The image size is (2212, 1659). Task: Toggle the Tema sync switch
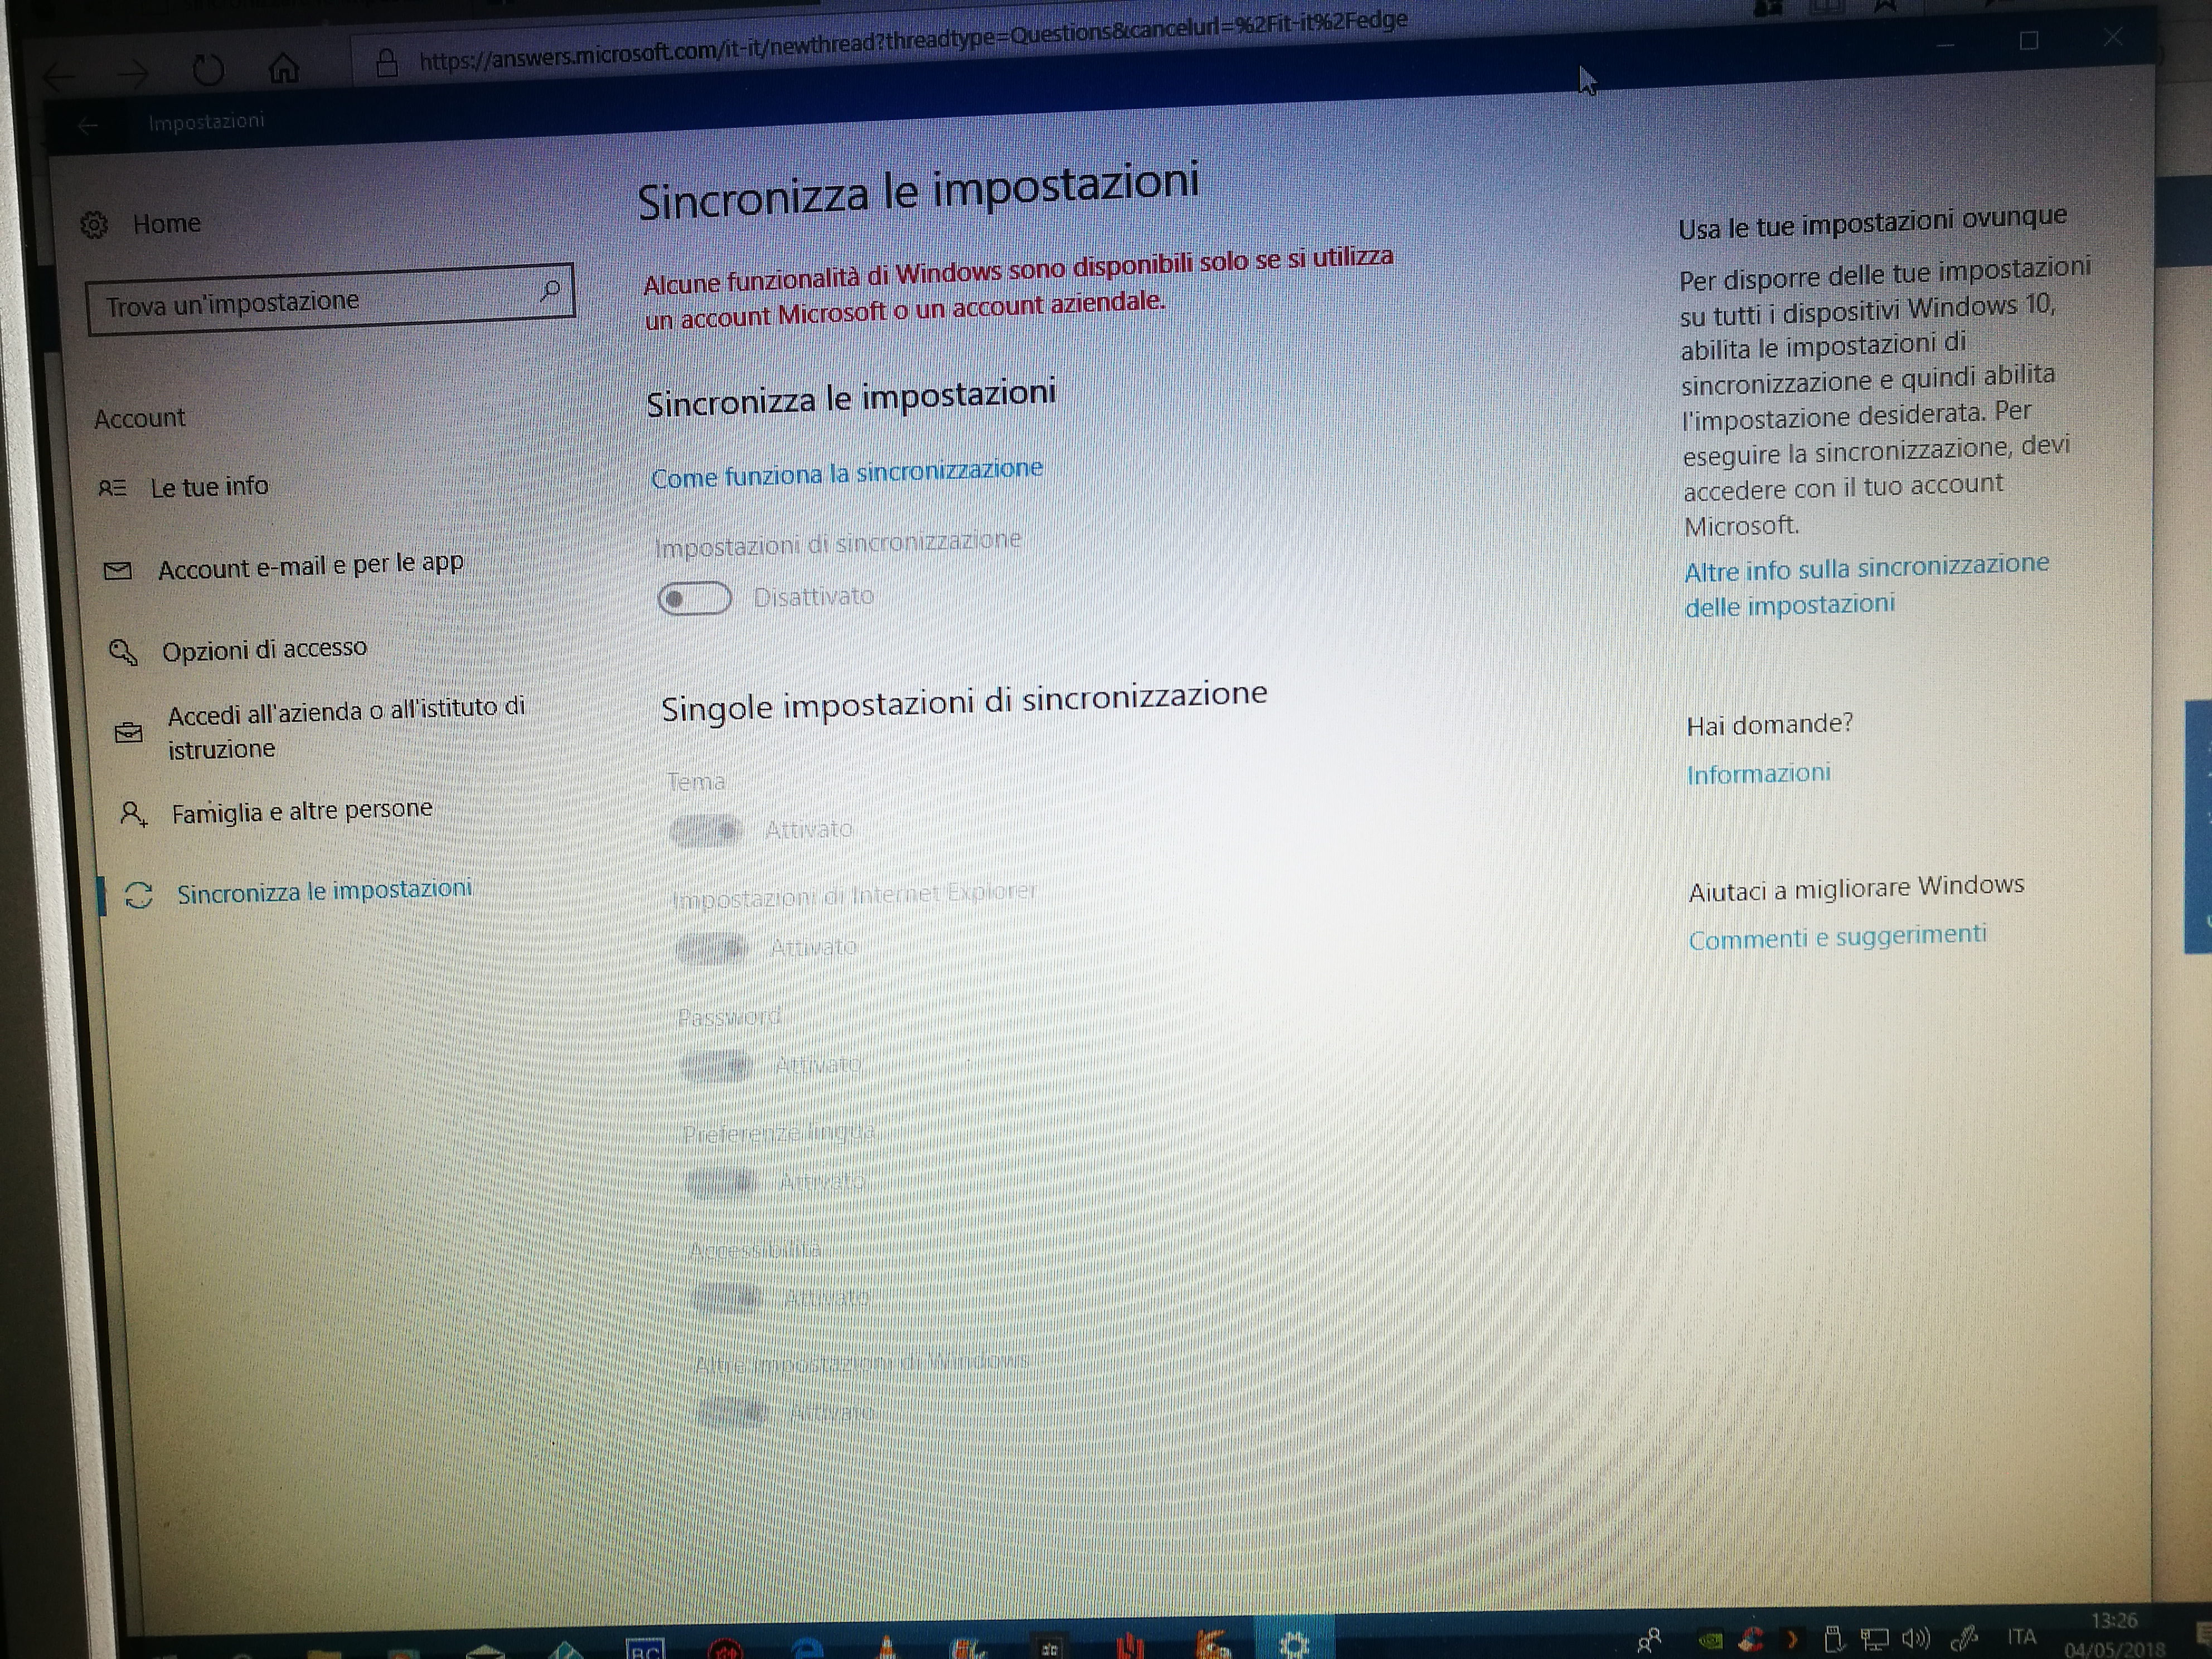(706, 830)
